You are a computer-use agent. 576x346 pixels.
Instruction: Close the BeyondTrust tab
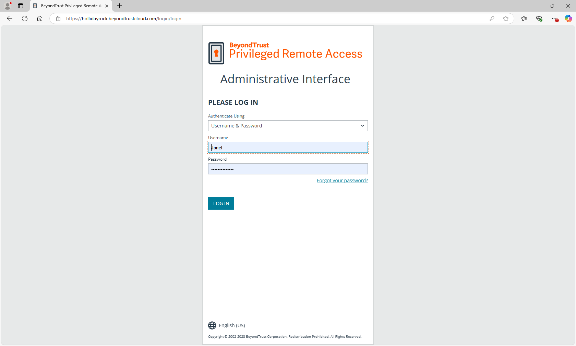coord(107,6)
